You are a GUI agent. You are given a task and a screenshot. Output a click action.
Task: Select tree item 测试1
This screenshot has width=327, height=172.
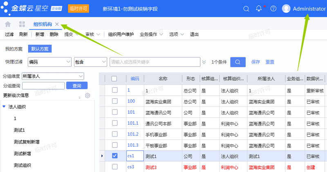(19, 130)
